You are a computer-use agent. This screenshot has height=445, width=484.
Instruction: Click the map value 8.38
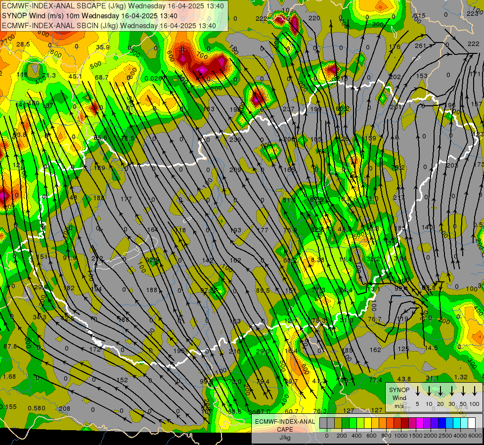317,260
